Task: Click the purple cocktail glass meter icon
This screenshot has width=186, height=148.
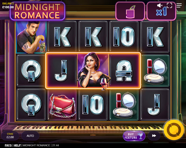Action: point(130,12)
